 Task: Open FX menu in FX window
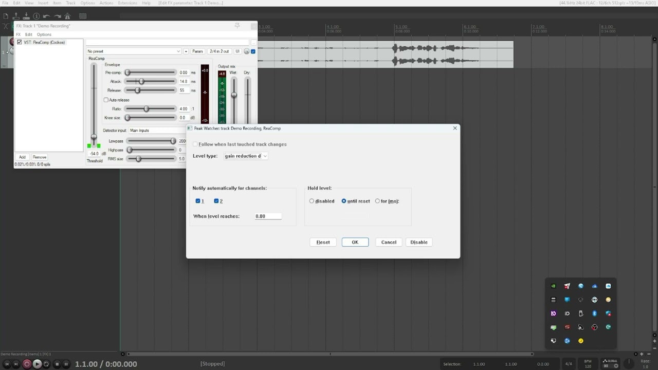point(18,34)
